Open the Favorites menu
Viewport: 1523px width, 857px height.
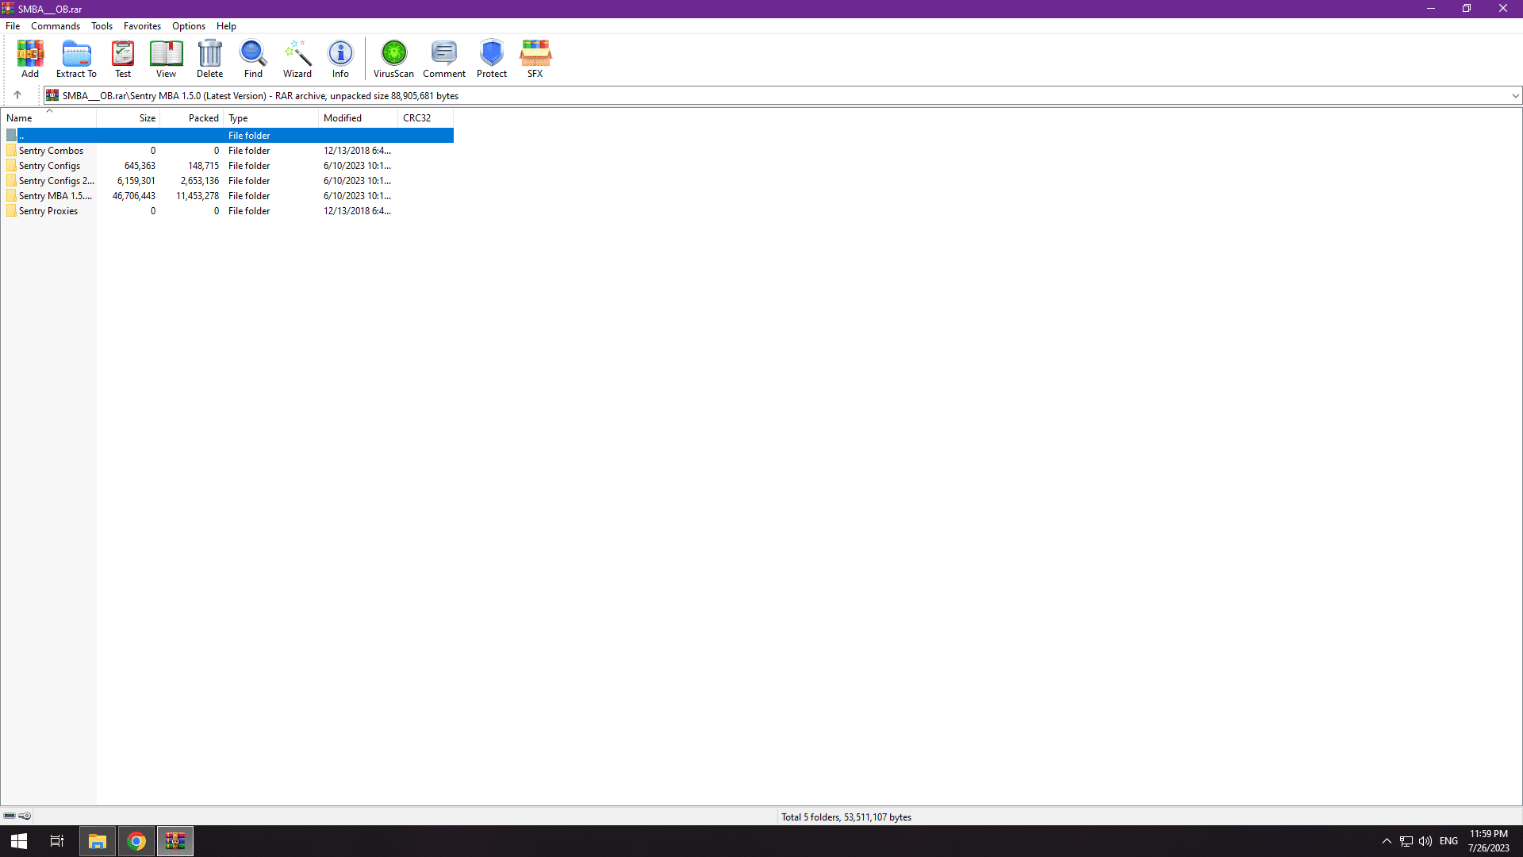142,26
